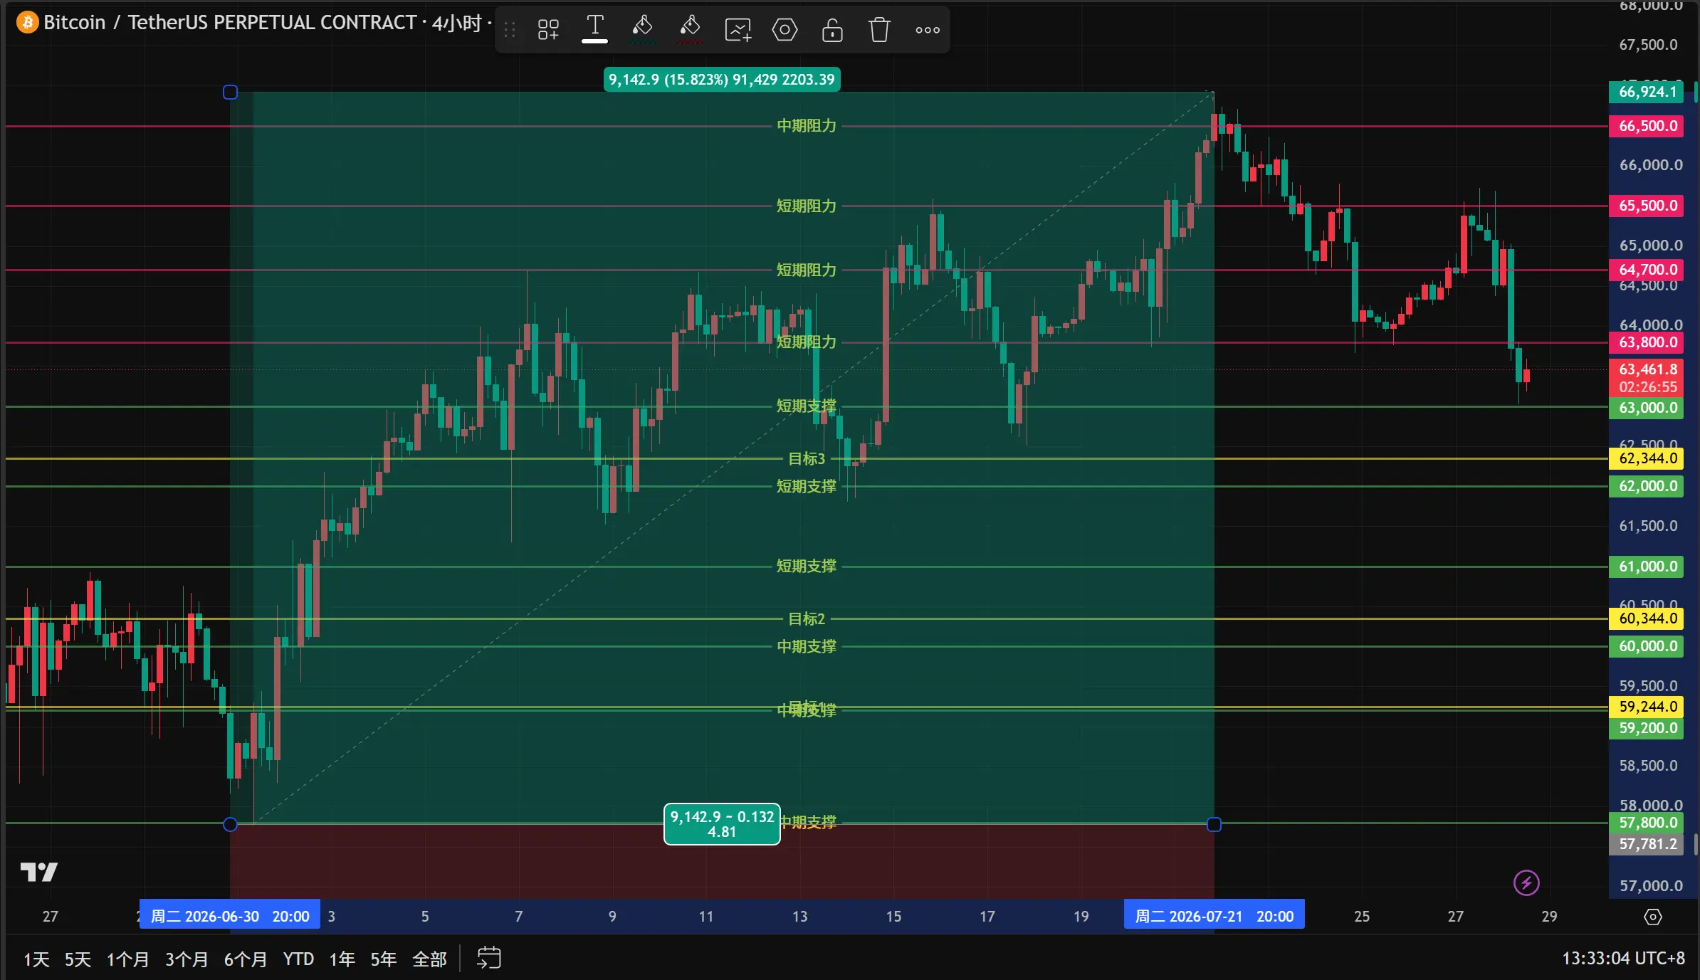Select the 6个月 range
The image size is (1700, 980).
(246, 959)
